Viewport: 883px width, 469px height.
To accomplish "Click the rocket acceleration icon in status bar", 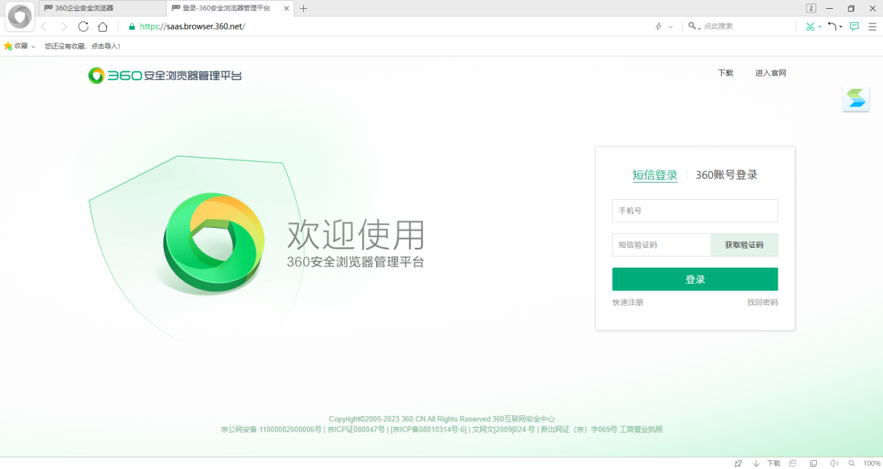I will (x=738, y=463).
